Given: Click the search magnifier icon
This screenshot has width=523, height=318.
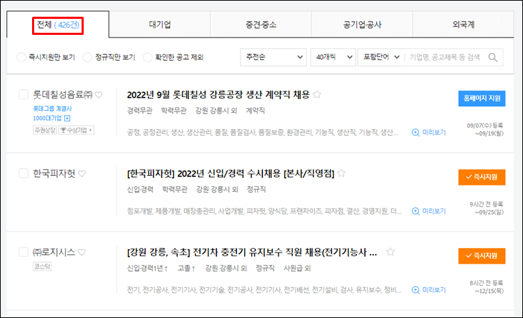Looking at the screenshot, I should point(492,57).
